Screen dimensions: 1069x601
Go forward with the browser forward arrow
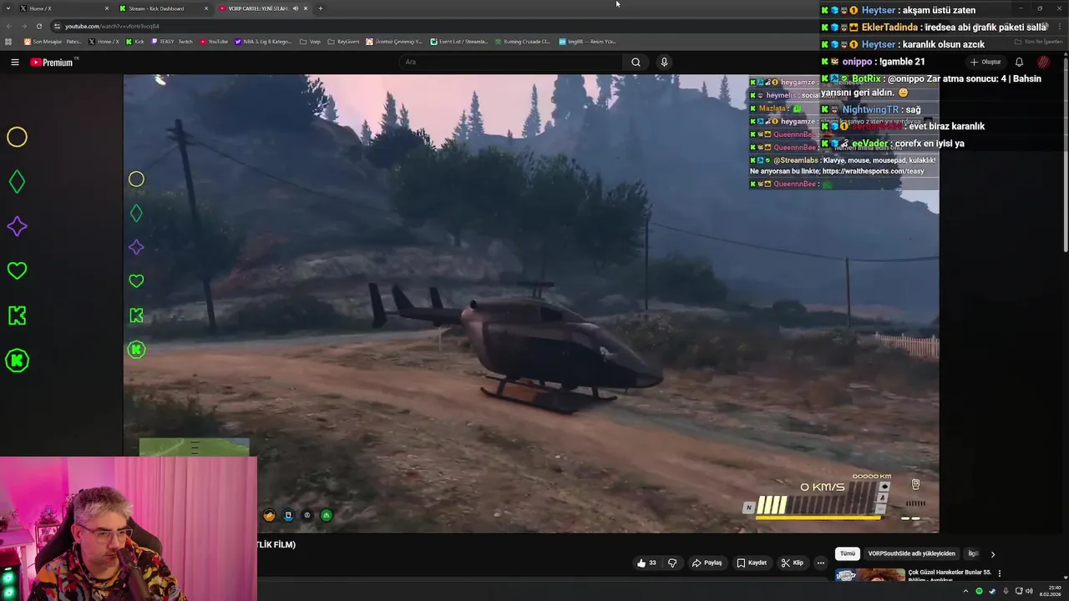pos(24,26)
